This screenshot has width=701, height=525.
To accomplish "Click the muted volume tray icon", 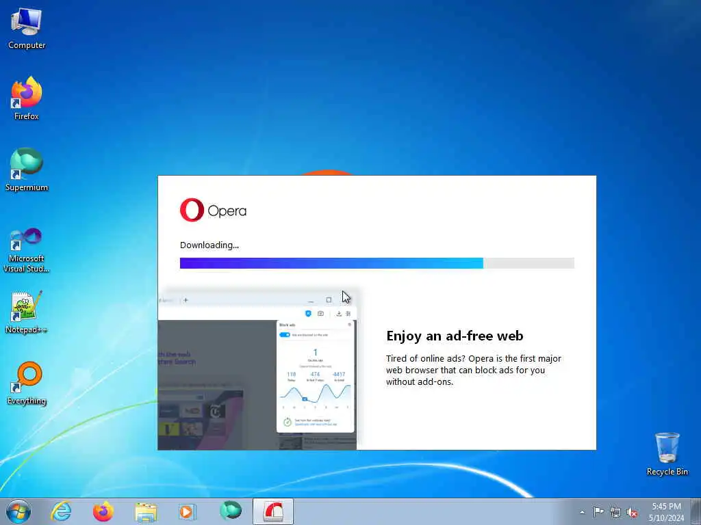I will click(x=632, y=512).
